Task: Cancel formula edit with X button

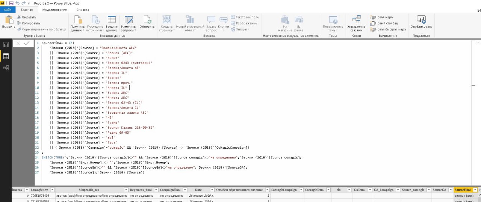Action: click(18, 44)
